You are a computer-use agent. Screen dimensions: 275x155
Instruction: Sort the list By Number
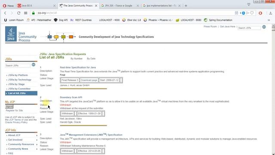click(x=76, y=59)
